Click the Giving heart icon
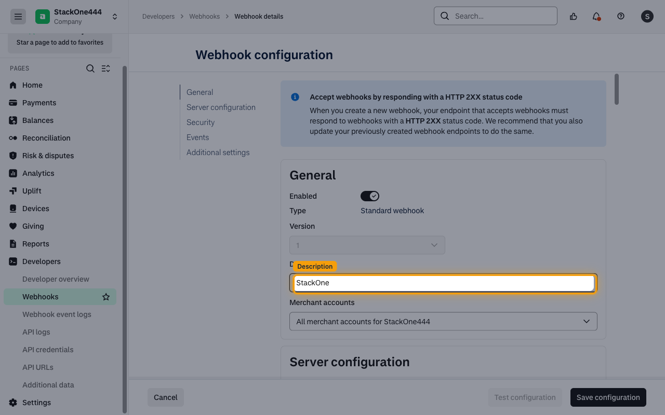 click(13, 226)
